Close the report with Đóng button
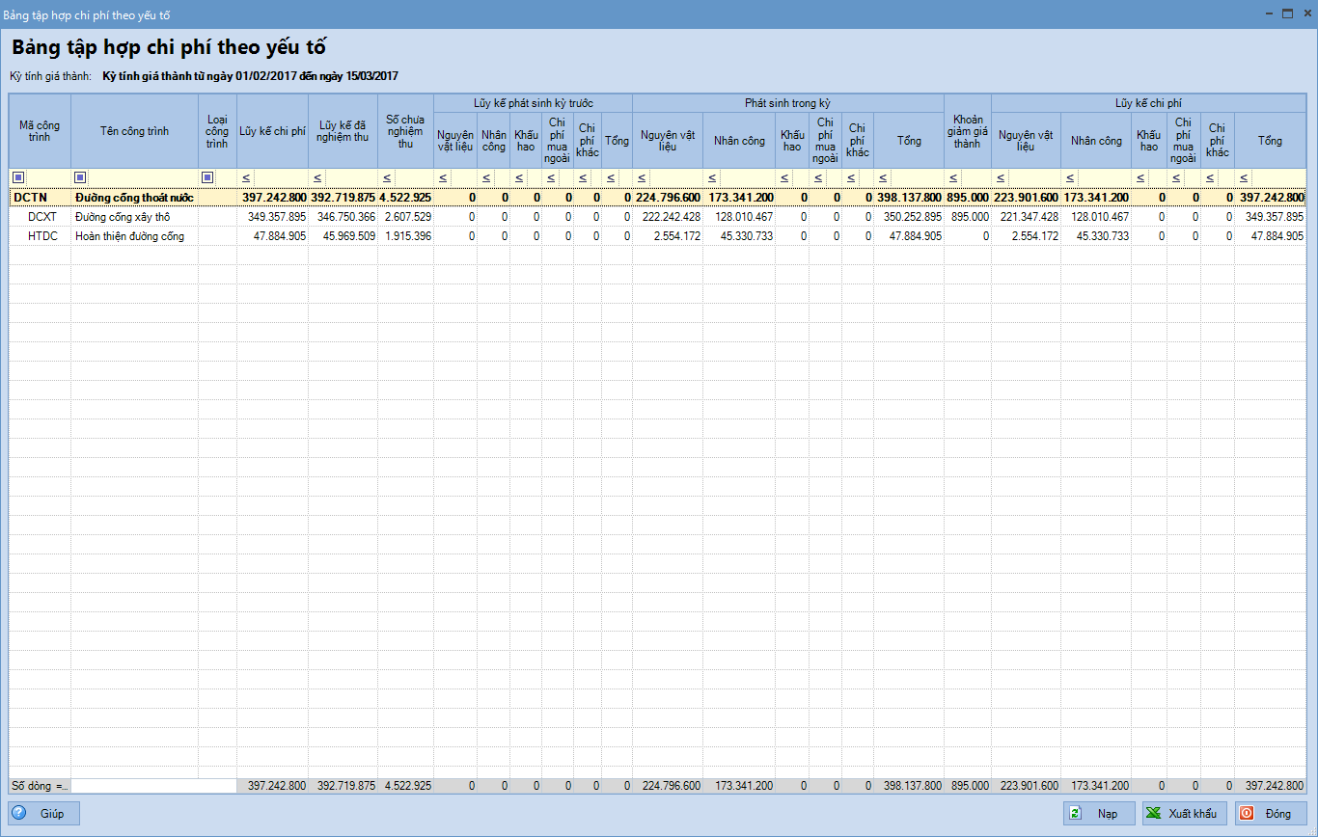Viewport: 1318px width, 837px height. click(x=1270, y=814)
